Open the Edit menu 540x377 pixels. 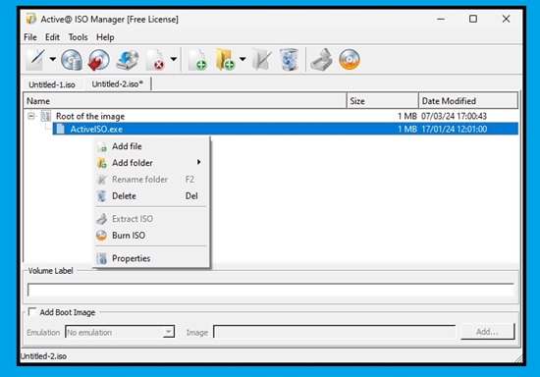[x=52, y=37]
